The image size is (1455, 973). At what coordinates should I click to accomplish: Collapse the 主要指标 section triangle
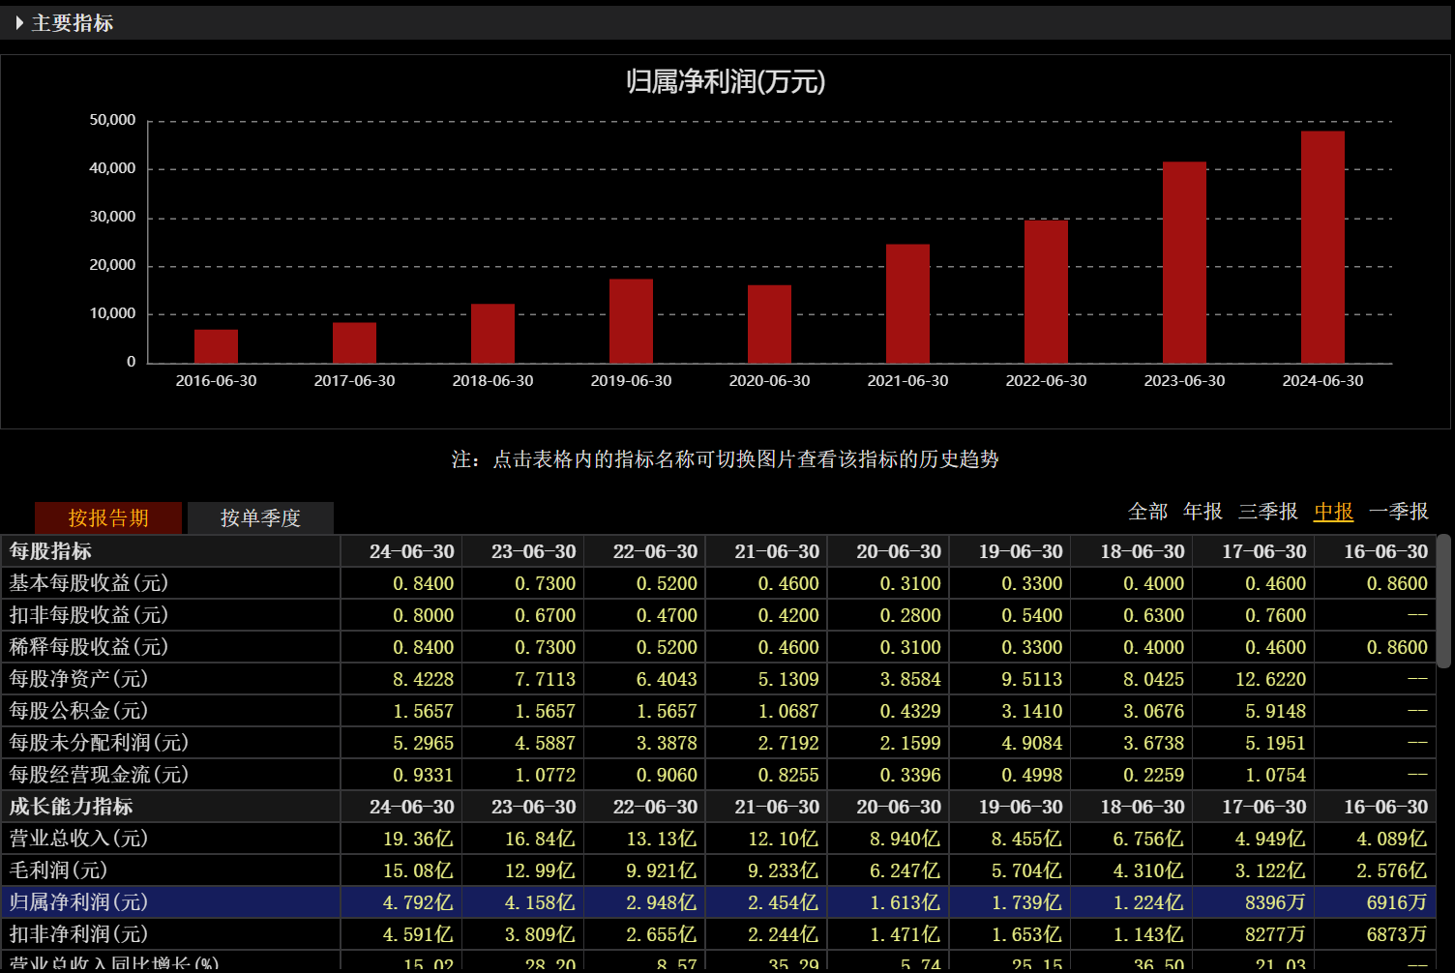[19, 23]
